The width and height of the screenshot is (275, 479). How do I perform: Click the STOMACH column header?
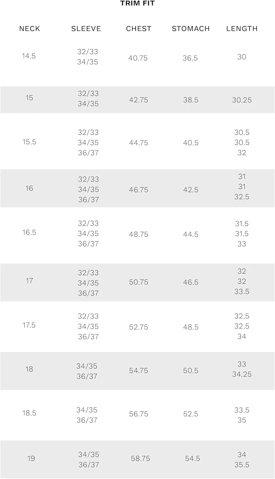click(191, 29)
